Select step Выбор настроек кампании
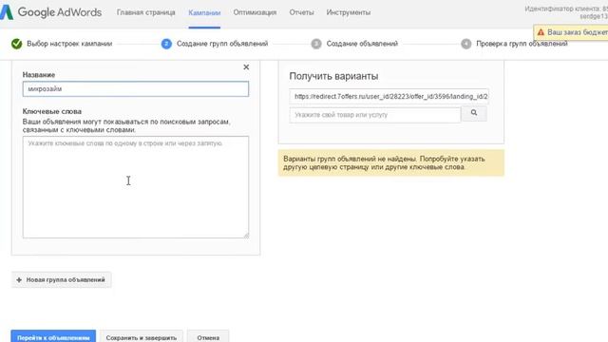Viewport: 608px width, 342px height. pyautogui.click(x=69, y=44)
